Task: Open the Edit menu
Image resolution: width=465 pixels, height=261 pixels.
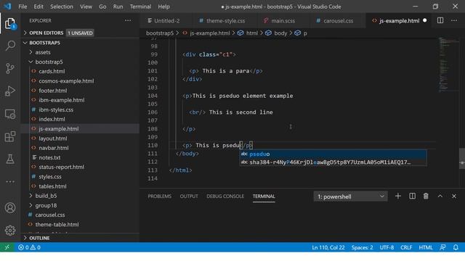Action: click(39, 7)
